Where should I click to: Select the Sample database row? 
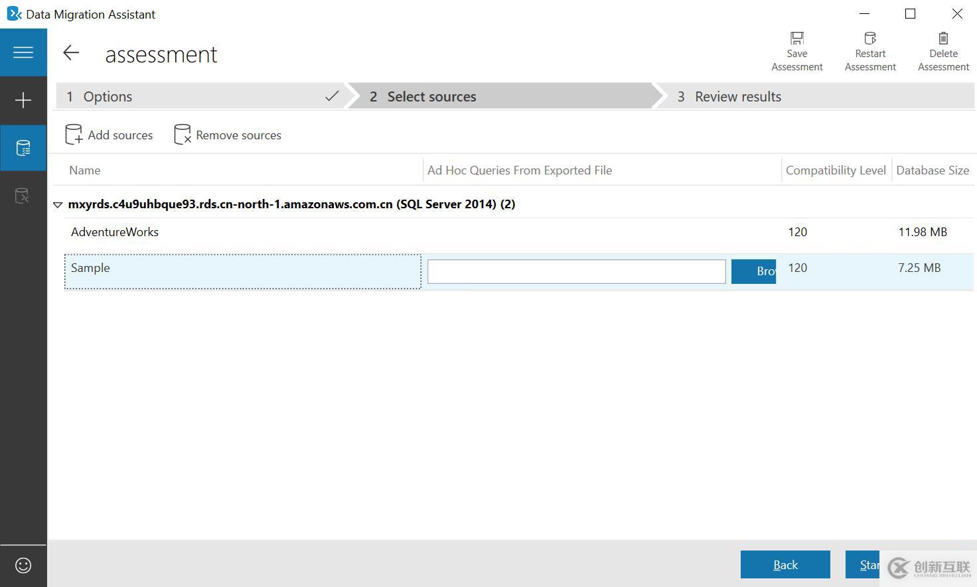pos(519,271)
